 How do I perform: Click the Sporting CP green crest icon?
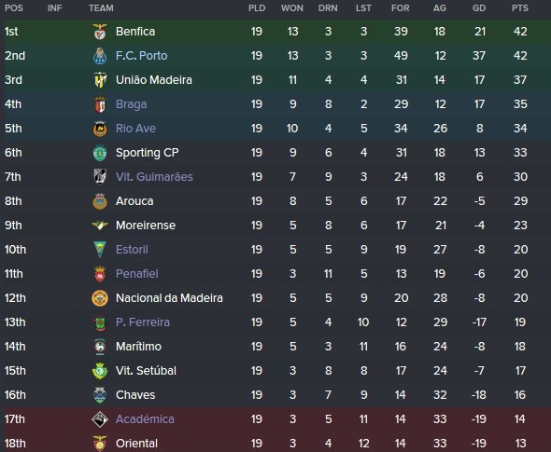(x=100, y=153)
